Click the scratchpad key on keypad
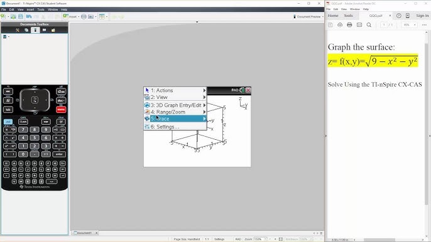Screen dimensions: 431x242 (8, 100)
